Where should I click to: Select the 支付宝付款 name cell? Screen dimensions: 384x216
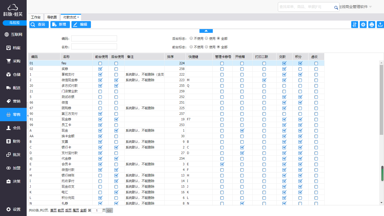77,153
